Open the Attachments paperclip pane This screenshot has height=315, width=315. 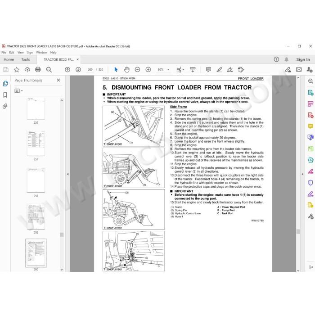[5, 106]
